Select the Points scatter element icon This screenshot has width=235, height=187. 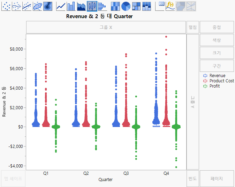[6, 6]
